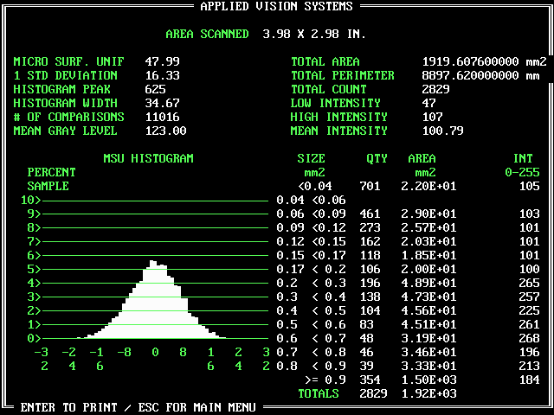
Task: Click the AREA column header
Action: [x=422, y=158]
